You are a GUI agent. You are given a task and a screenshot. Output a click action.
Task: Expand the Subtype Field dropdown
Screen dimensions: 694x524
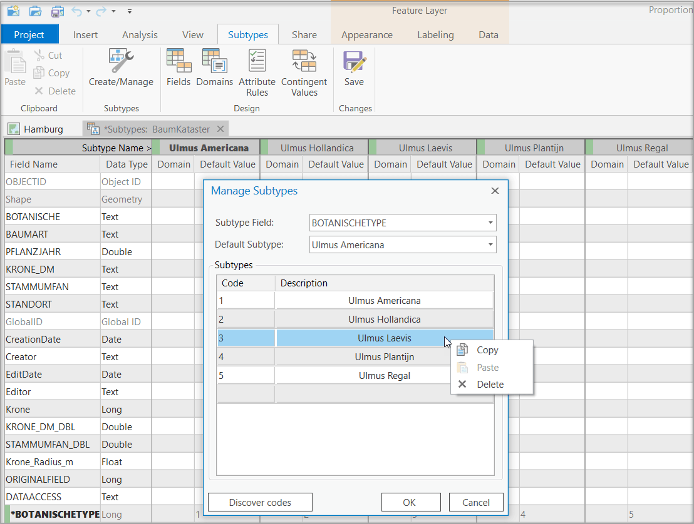tap(489, 223)
